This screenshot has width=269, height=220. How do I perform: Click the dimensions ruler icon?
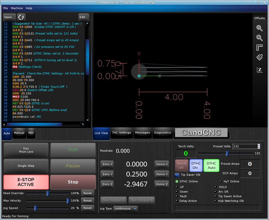point(259,48)
